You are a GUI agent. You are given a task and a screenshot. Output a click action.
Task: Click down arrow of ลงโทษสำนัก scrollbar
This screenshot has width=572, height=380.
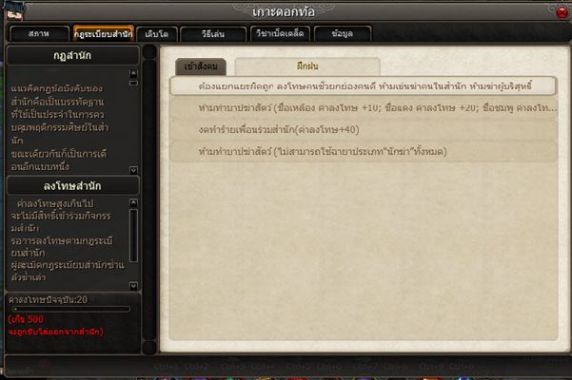coord(133,286)
